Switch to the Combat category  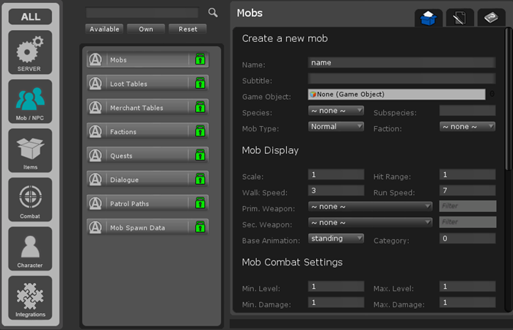30,199
